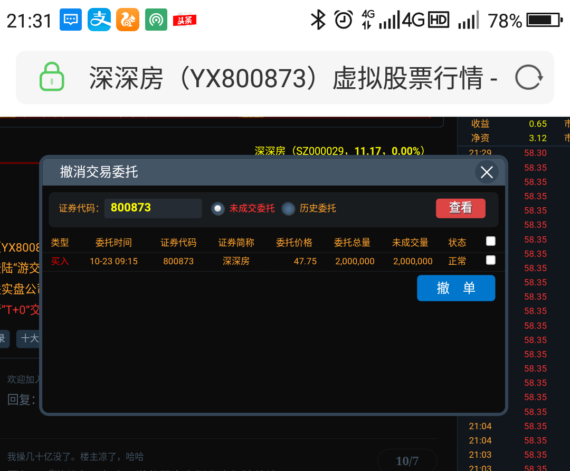Tap the browser address bar title
Screen dimensions: 570x471
(293, 78)
